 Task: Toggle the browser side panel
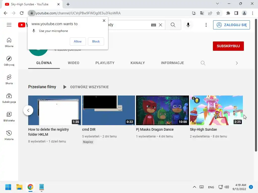point(236,13)
